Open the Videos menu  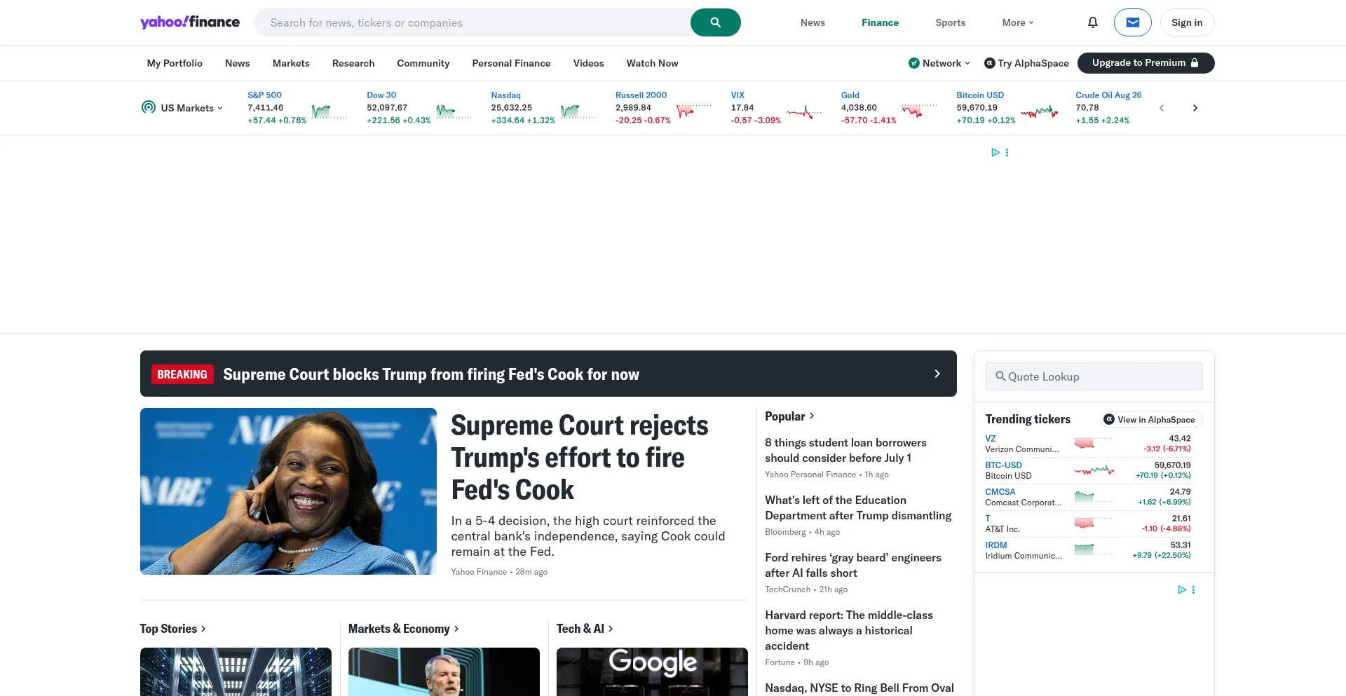[589, 63]
